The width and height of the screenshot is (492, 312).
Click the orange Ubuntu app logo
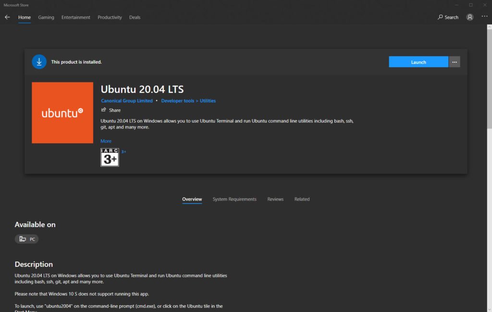(62, 113)
